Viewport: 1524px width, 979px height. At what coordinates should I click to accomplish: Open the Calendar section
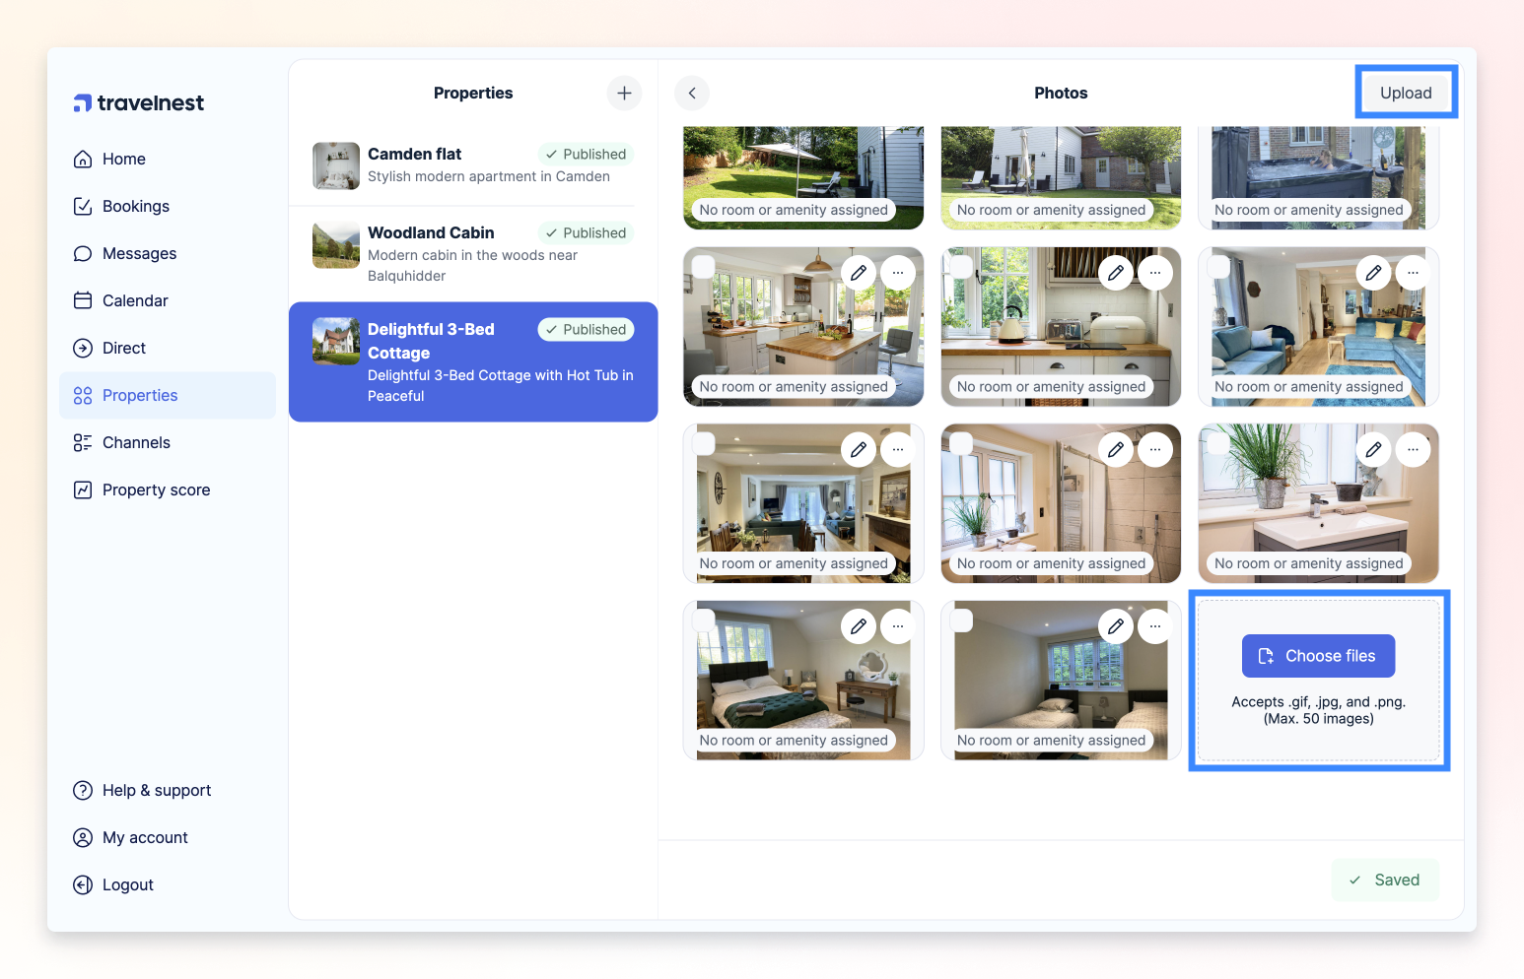pos(135,301)
